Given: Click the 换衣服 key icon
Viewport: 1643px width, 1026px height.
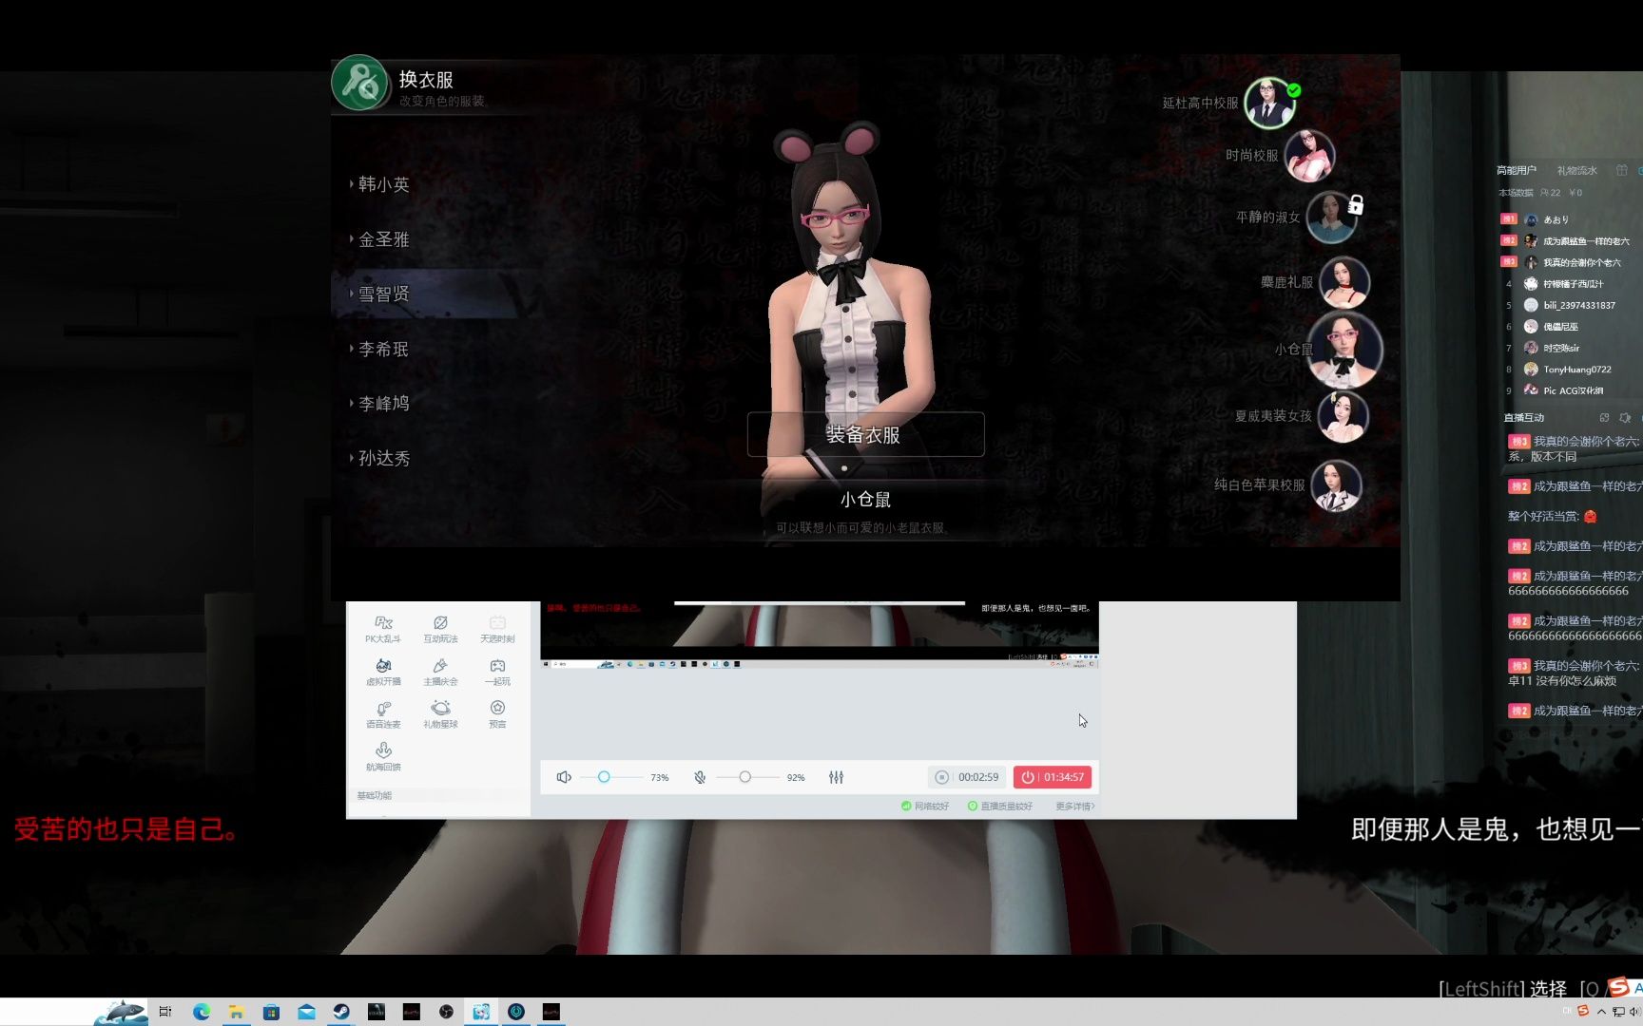Looking at the screenshot, I should point(360,83).
